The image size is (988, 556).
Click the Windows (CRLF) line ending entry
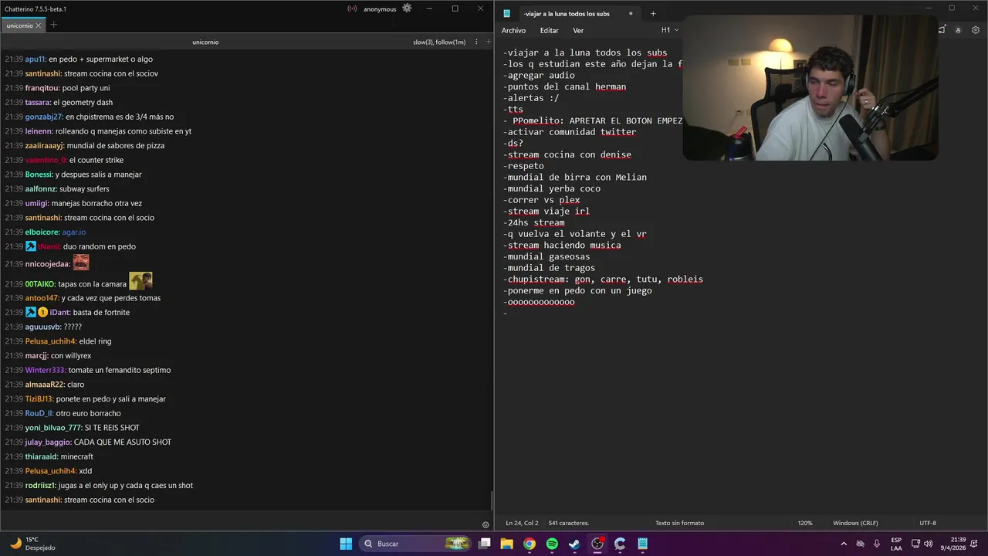pos(856,523)
